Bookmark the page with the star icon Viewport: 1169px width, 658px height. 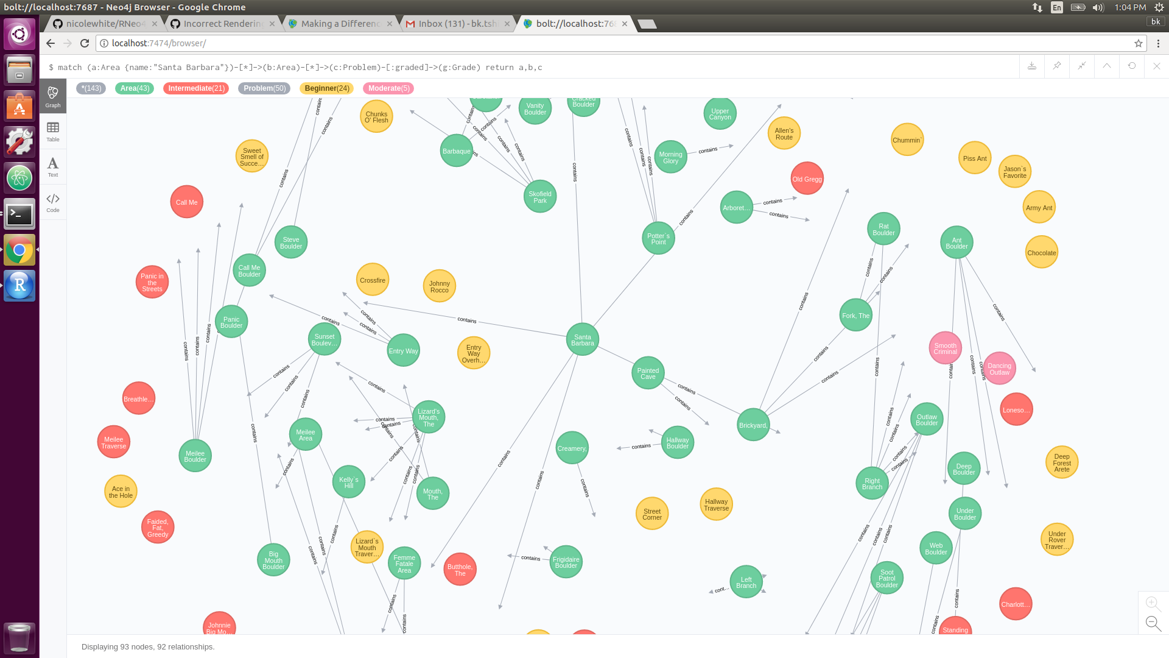pos(1138,43)
